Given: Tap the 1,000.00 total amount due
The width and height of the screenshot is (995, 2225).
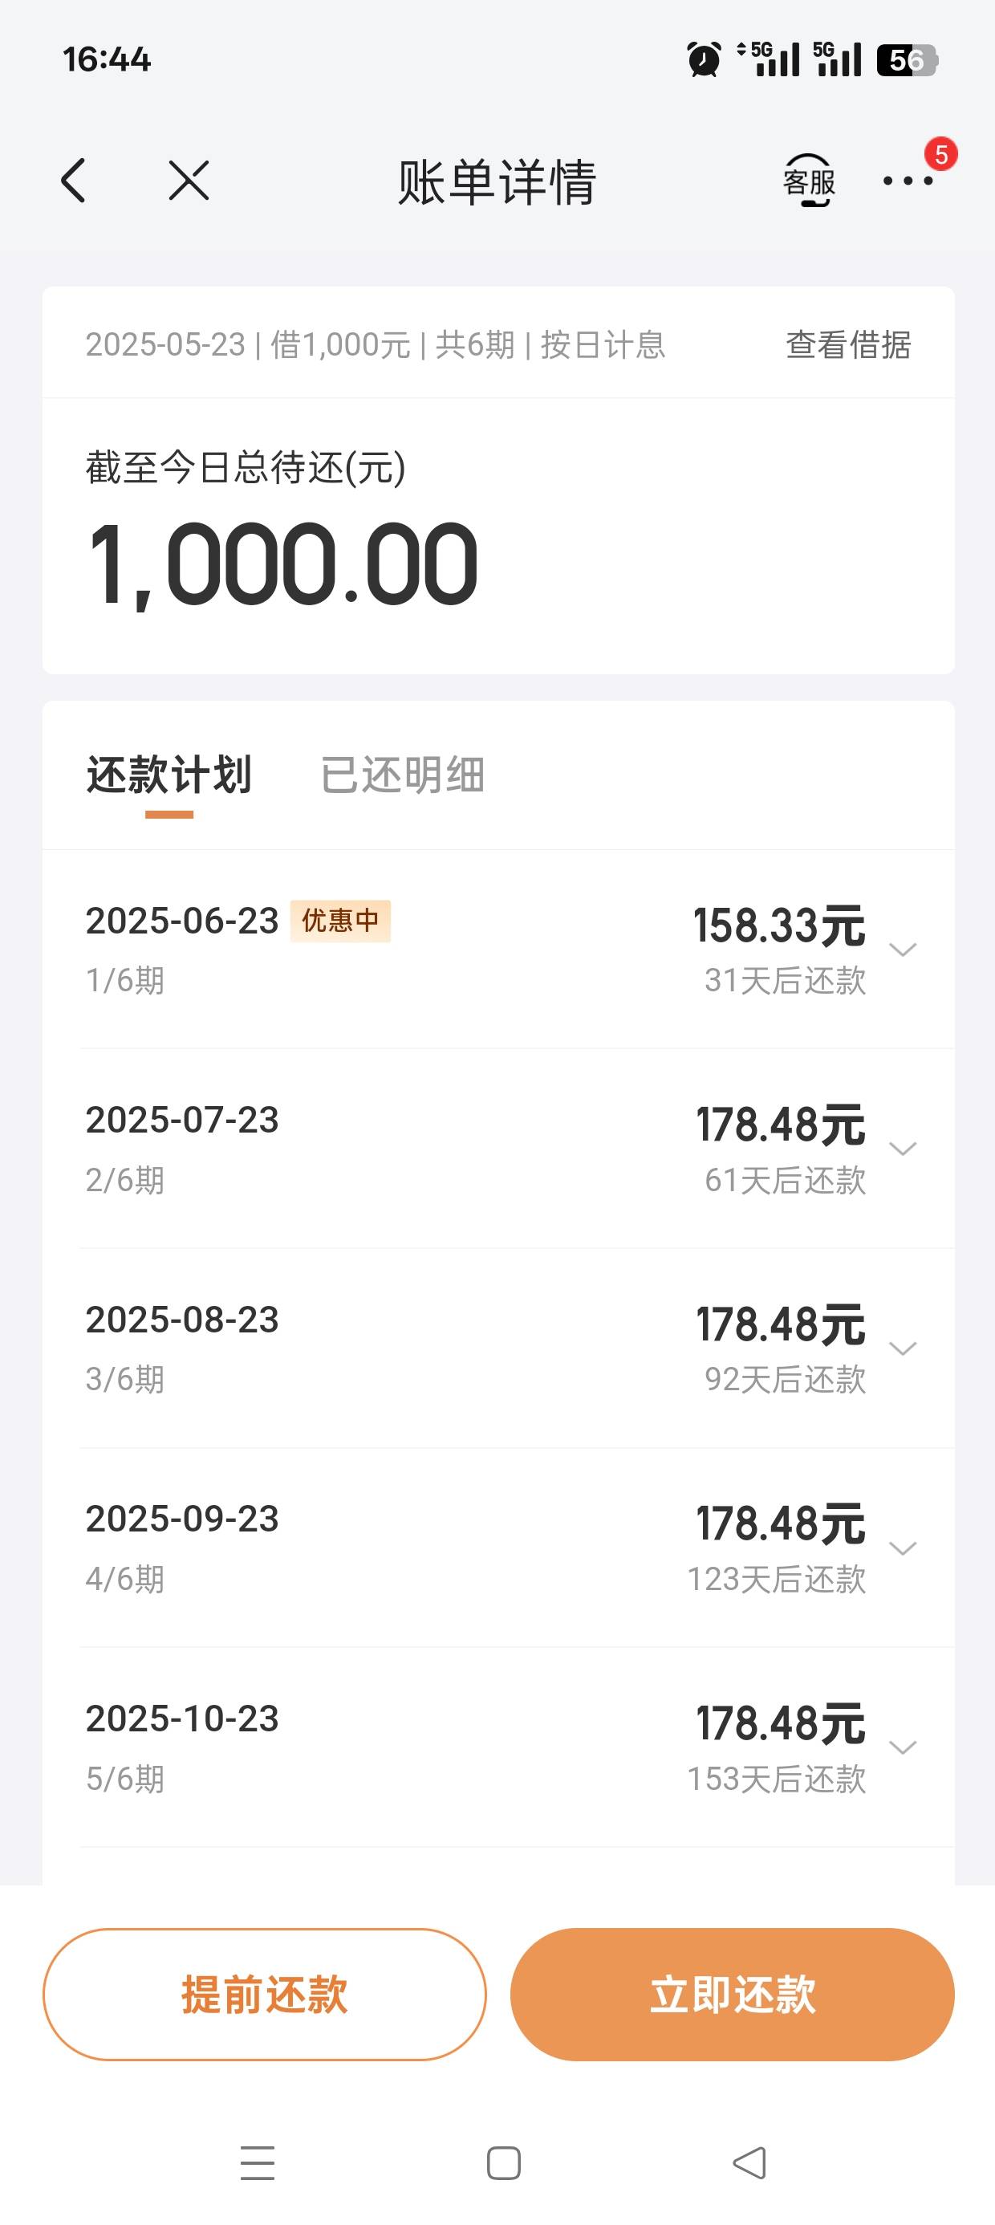Looking at the screenshot, I should pos(282,565).
